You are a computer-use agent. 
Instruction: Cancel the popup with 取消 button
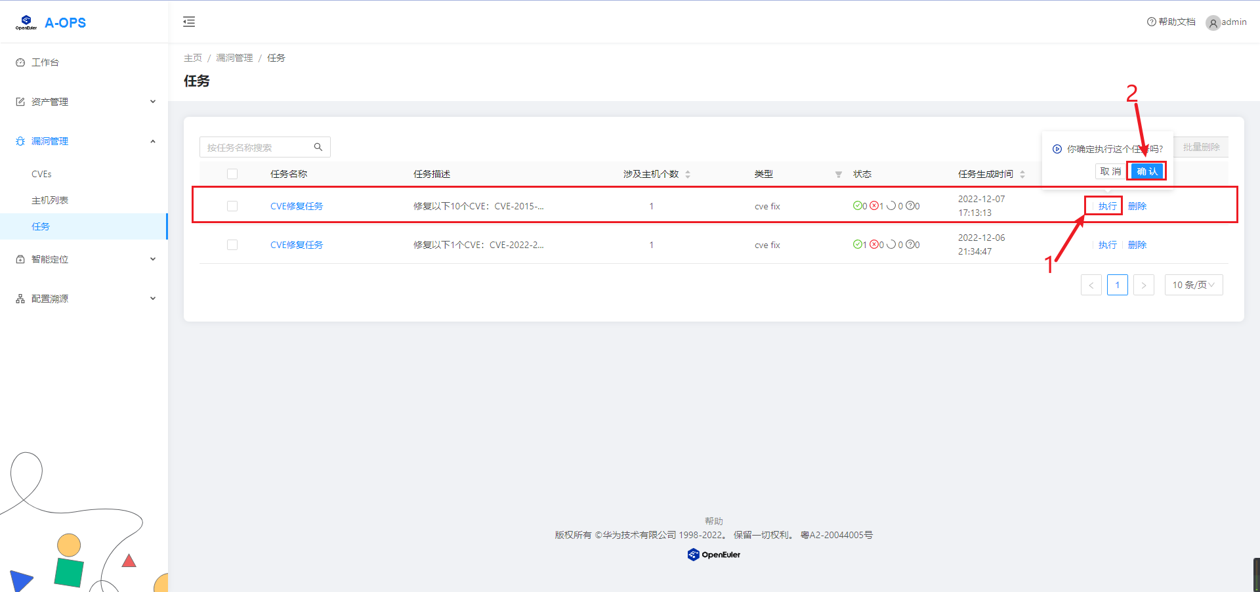click(1110, 171)
